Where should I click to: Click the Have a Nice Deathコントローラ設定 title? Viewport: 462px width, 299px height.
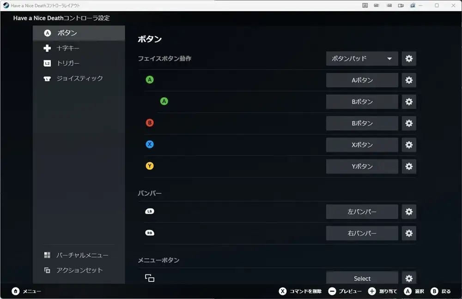click(61, 18)
